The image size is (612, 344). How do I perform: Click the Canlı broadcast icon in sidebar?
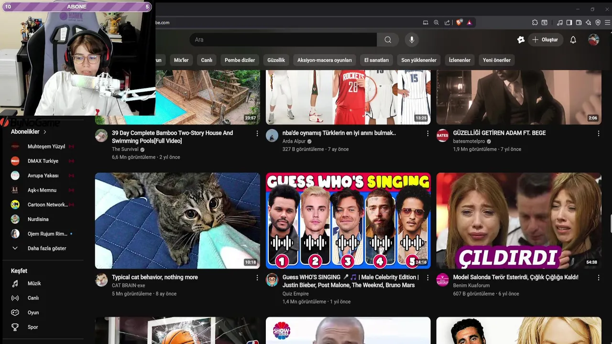point(15,298)
